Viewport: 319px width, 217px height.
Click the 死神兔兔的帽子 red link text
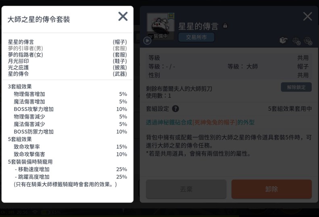coord(214,122)
